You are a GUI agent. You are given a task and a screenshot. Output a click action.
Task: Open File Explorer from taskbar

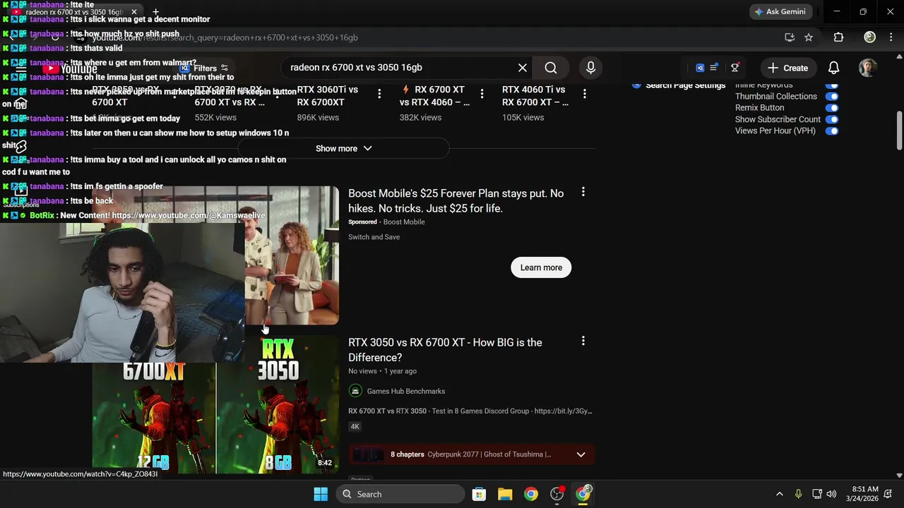point(505,494)
